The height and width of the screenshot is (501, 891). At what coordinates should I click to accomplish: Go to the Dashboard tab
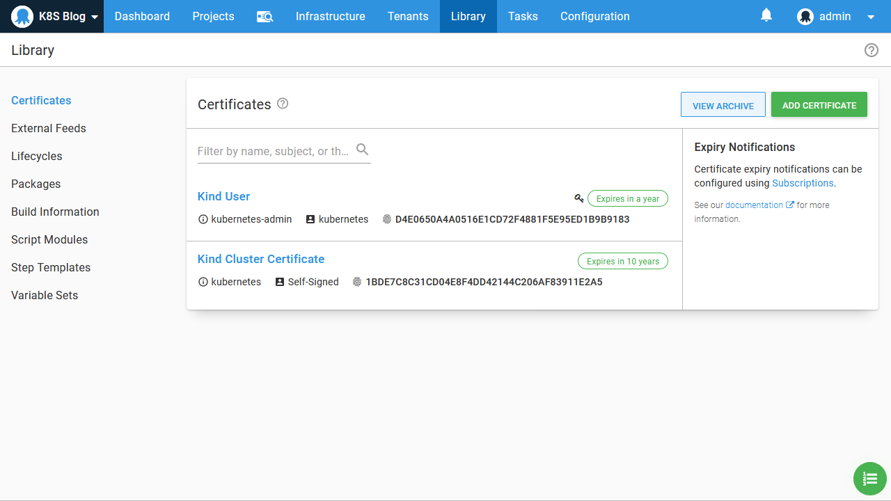pos(142,17)
